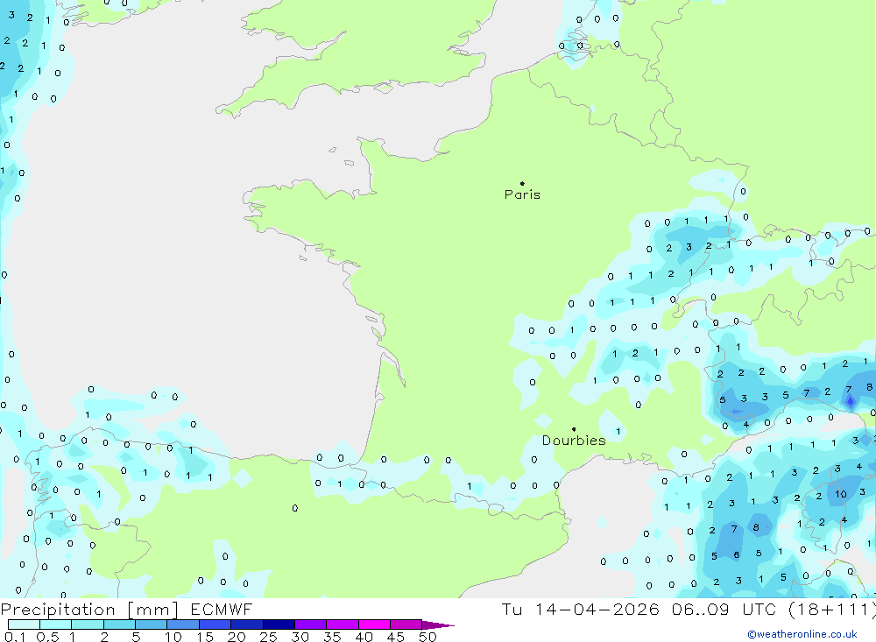The image size is (876, 642).
Task: Pick the 40–45 mm legend color
Action: (x=374, y=624)
